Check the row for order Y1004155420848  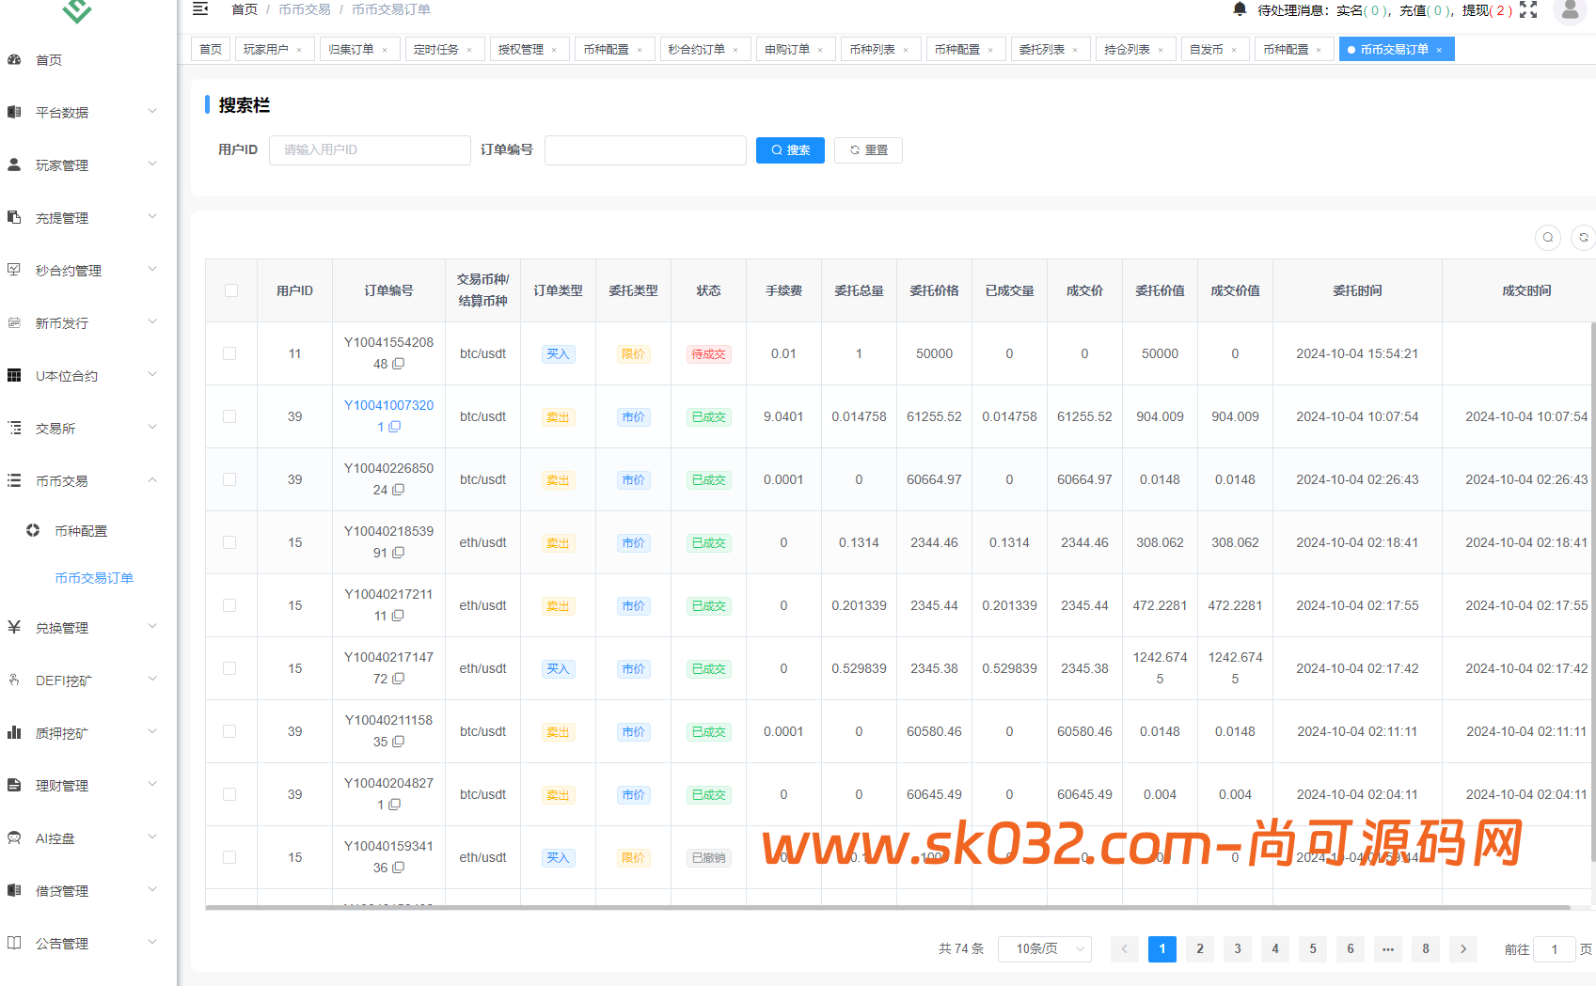point(229,353)
